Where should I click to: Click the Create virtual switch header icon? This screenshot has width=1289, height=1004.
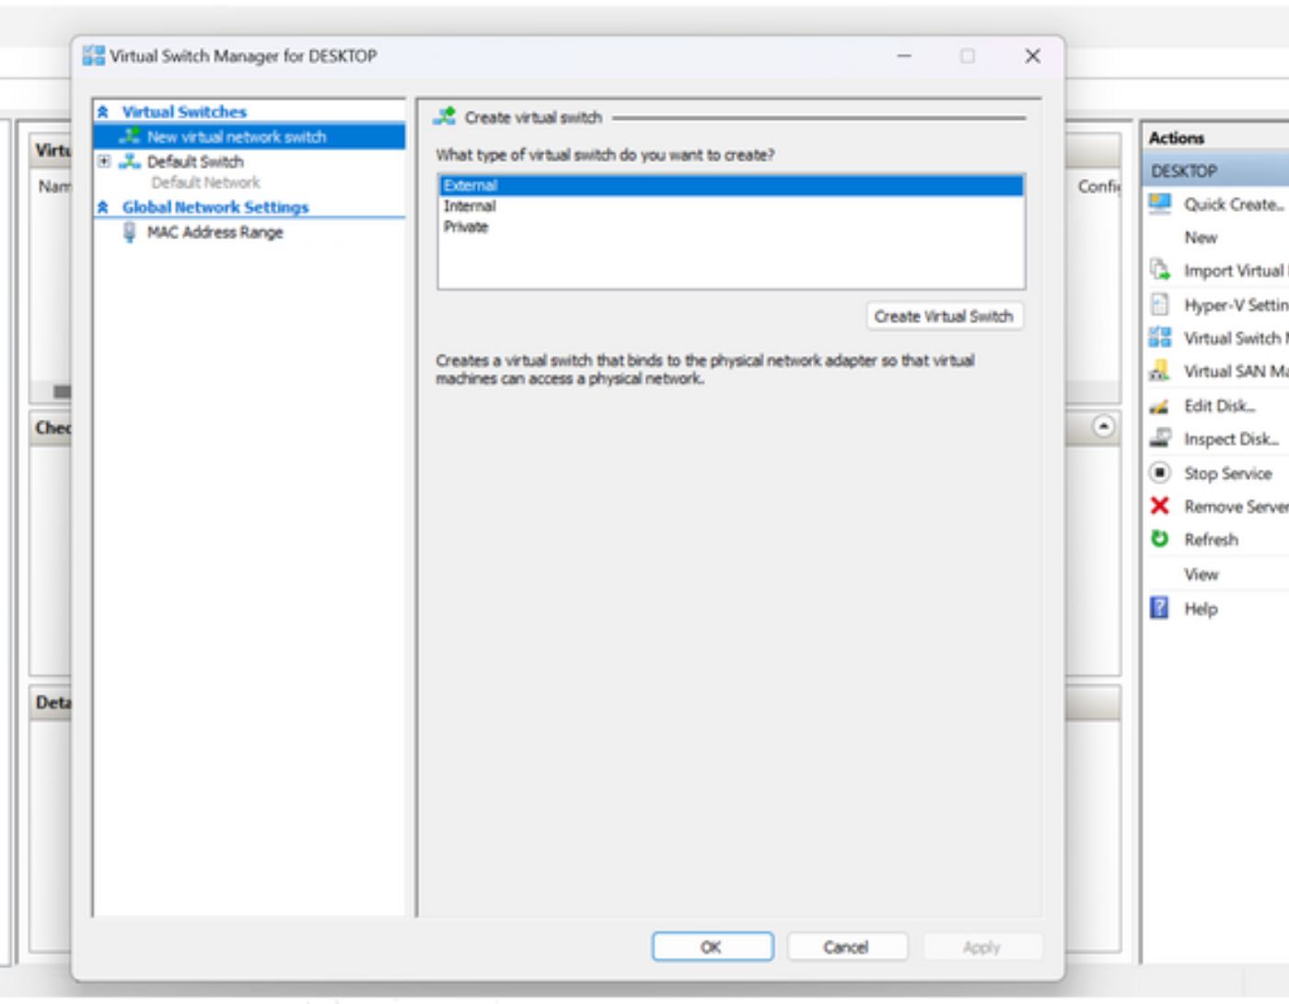[446, 117]
